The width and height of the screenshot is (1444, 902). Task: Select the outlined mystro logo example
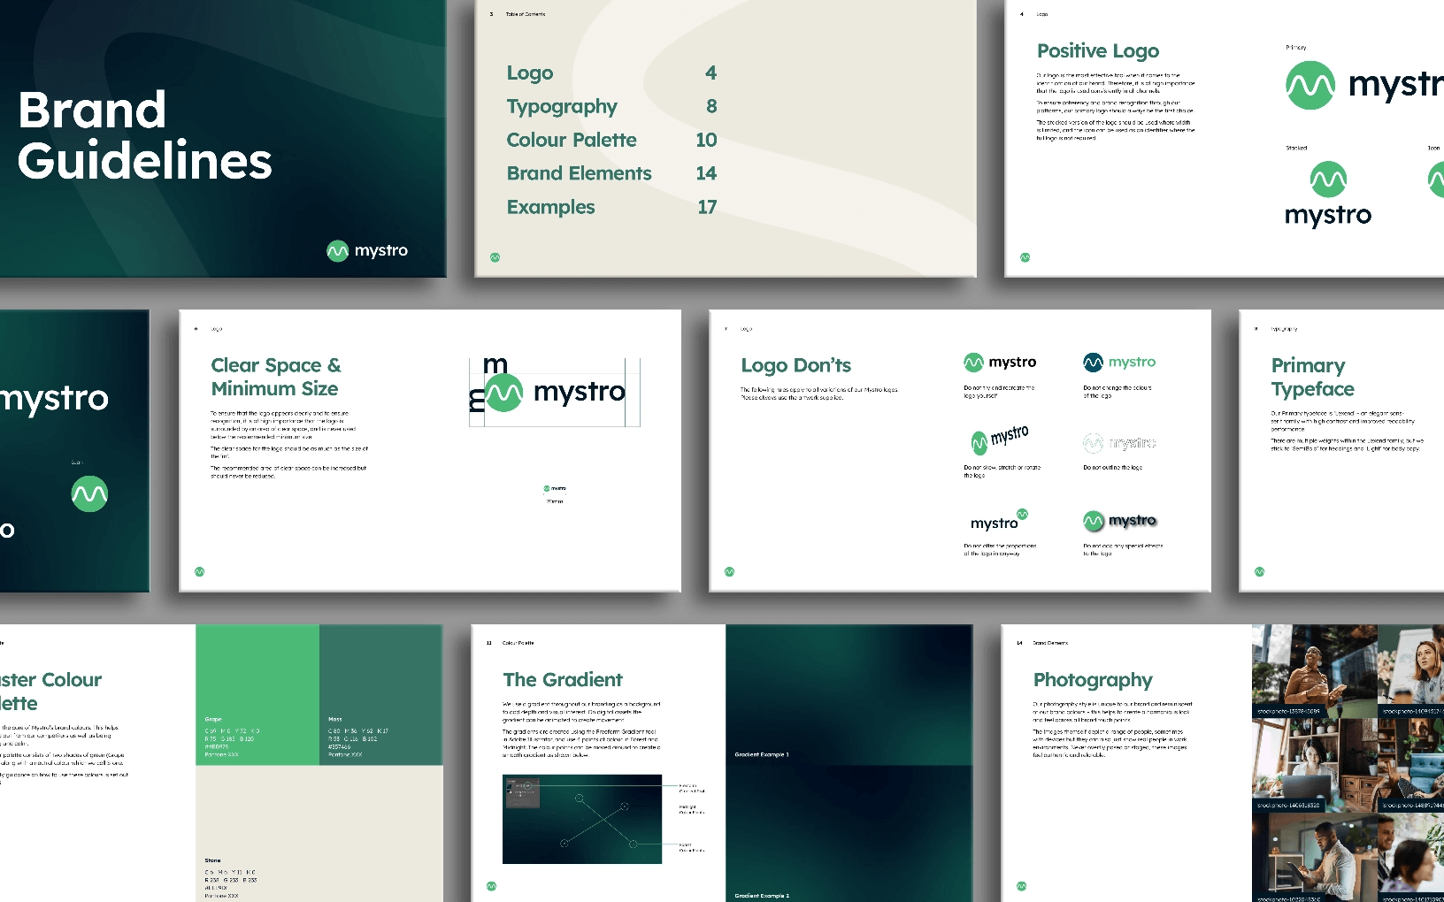point(1119,442)
